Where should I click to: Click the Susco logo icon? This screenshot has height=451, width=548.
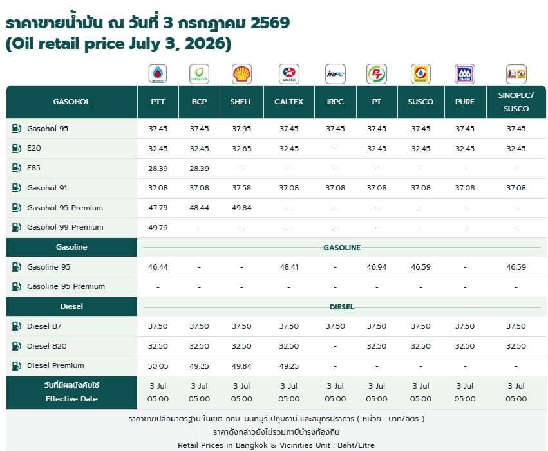click(x=420, y=73)
